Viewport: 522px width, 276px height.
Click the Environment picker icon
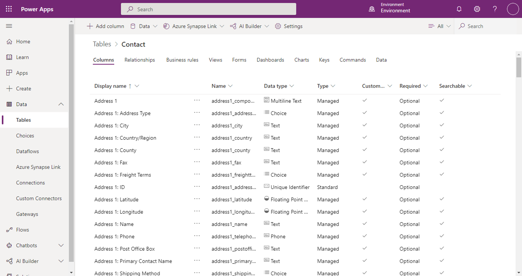click(372, 9)
